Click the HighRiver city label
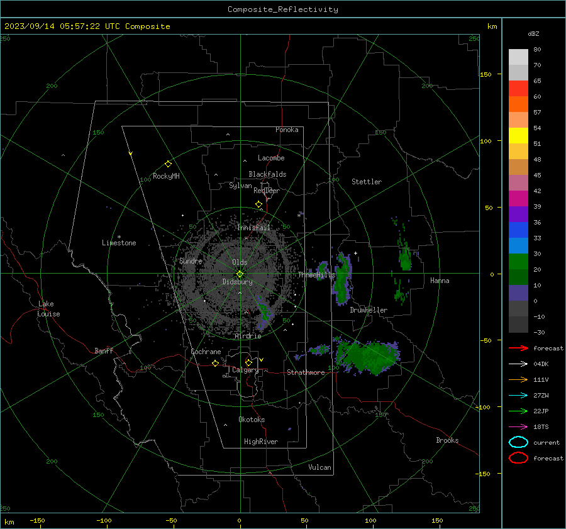The image size is (566, 529). 261,442
